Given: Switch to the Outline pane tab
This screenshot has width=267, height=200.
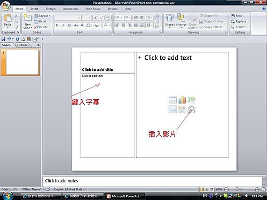Looking at the screenshot, I should pos(22,45).
